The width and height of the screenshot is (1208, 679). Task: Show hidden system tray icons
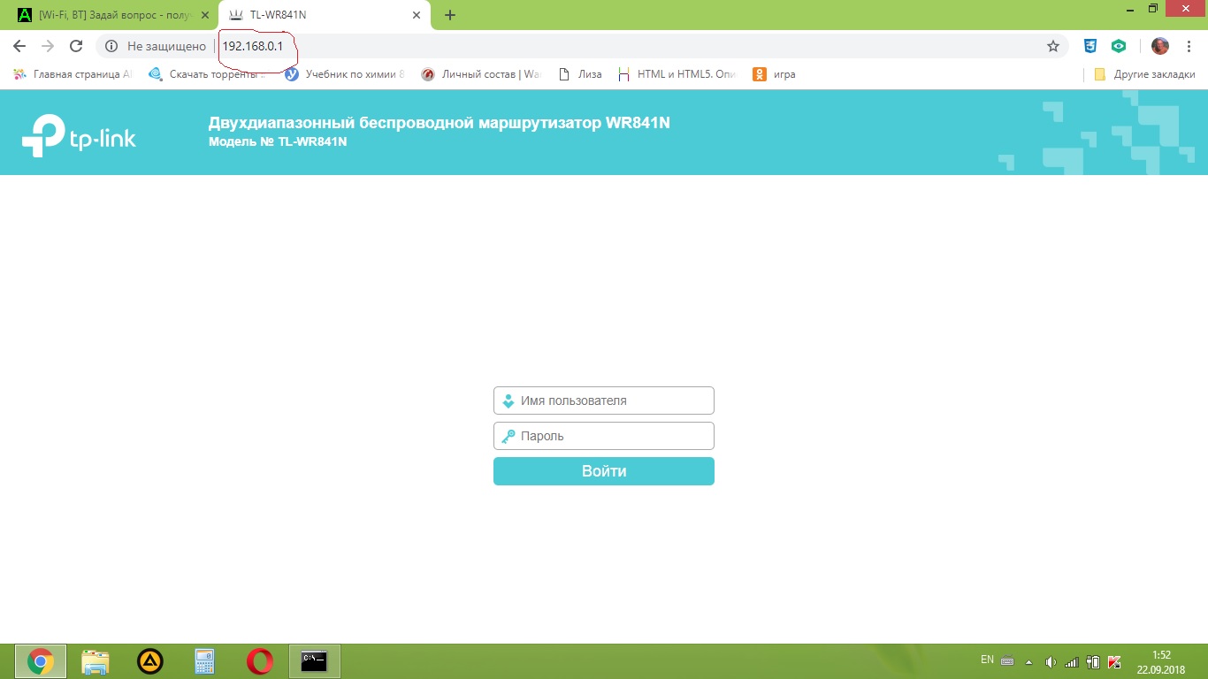(1028, 661)
